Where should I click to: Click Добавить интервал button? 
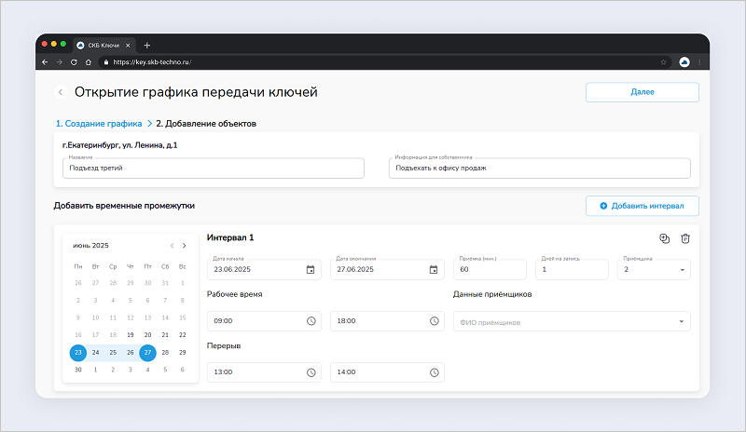click(x=642, y=205)
